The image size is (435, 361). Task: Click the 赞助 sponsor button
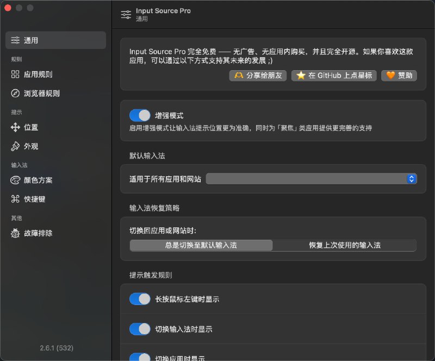(399, 76)
